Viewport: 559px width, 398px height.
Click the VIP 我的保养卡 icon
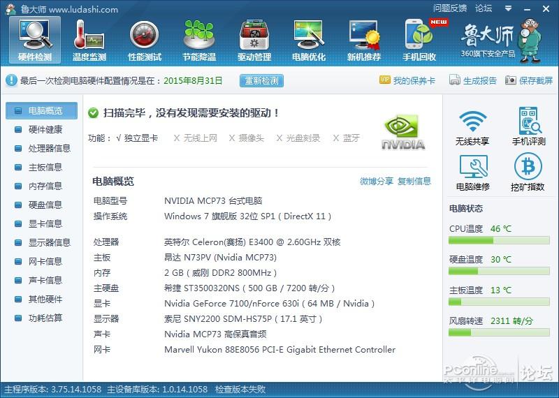pyautogui.click(x=385, y=80)
